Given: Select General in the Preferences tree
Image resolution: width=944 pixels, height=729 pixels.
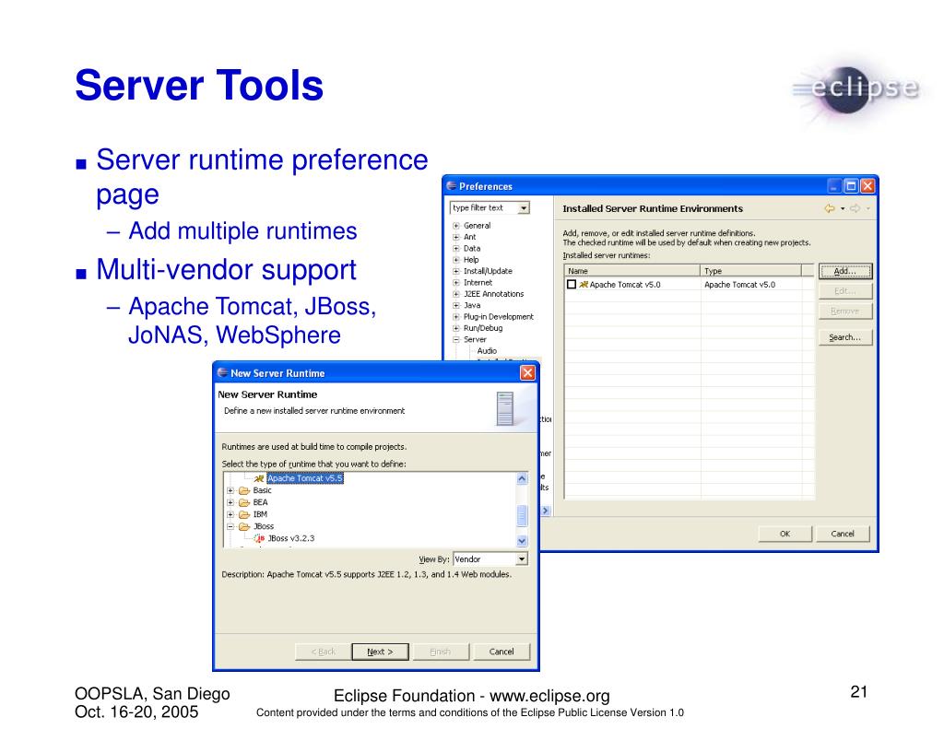Looking at the screenshot, I should click(x=477, y=226).
